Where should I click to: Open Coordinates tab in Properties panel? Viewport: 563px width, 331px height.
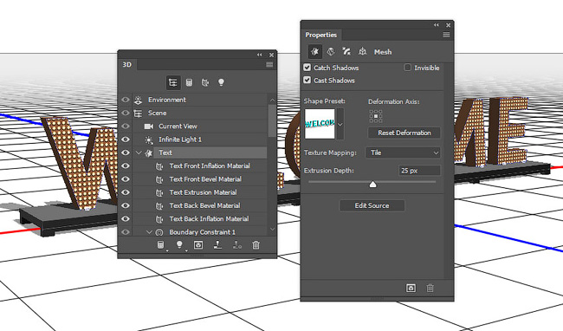[x=362, y=52]
